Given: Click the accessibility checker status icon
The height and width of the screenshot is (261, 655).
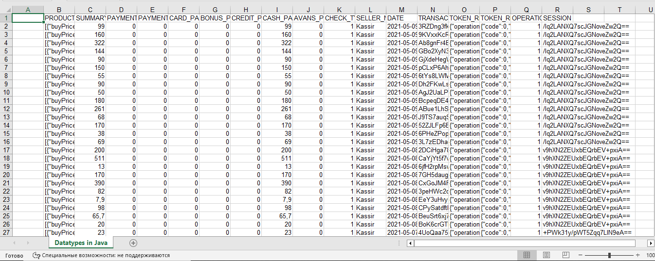Looking at the screenshot, I should pyautogui.click(x=36, y=255).
